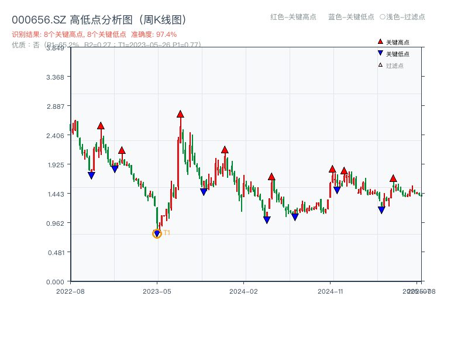Viewport: 468px width, 351px height.
Task: Click the 2023-05 x-axis date label
Action: pyautogui.click(x=157, y=291)
